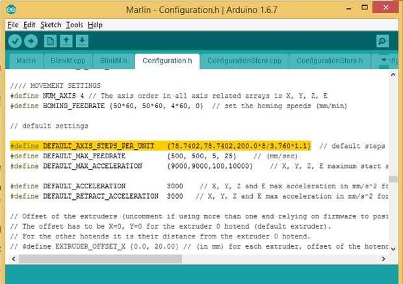Viewport: 403px width, 284px height.
Task: Click the {500, 500, 5, 25} values
Action: 201,156
